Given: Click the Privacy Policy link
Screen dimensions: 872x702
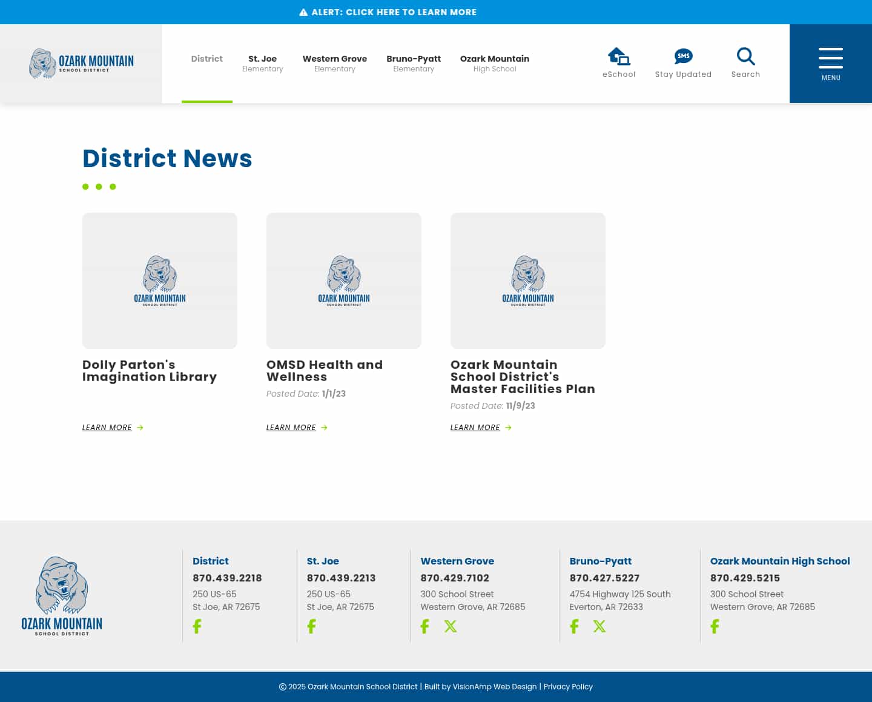Looking at the screenshot, I should (568, 686).
